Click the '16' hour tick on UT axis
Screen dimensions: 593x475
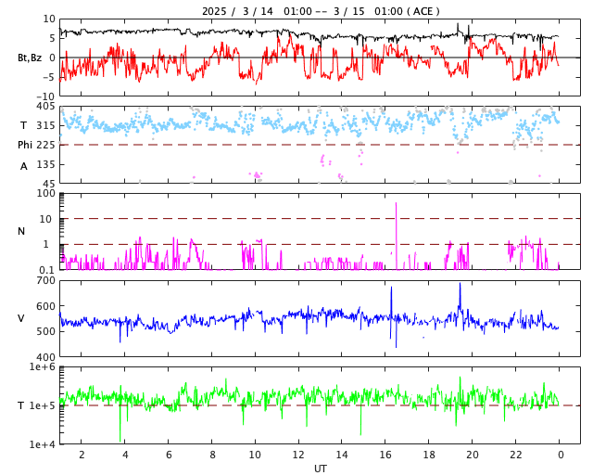[385, 455]
